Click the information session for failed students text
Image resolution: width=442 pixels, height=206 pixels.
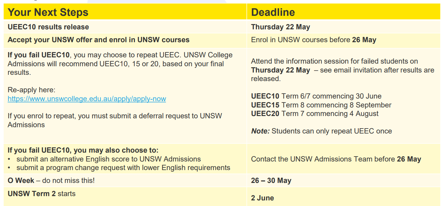click(x=342, y=70)
